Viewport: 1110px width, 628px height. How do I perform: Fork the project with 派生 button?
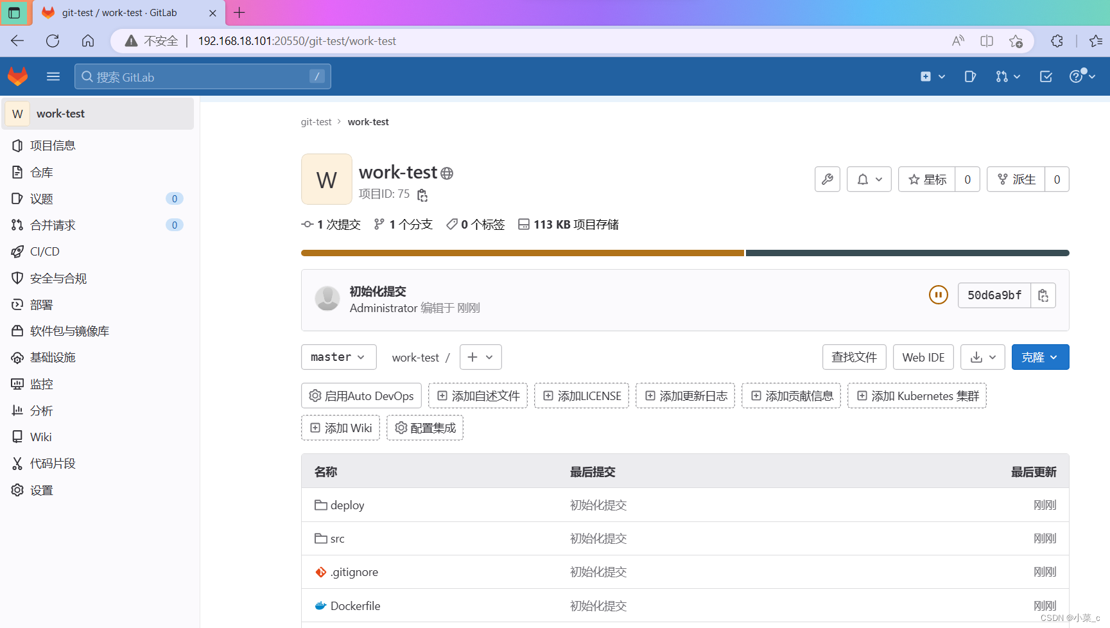pyautogui.click(x=1016, y=179)
